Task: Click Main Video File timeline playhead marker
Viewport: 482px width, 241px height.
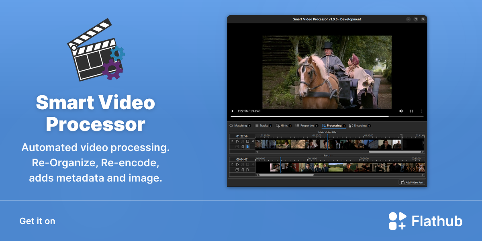Action: coord(327,142)
